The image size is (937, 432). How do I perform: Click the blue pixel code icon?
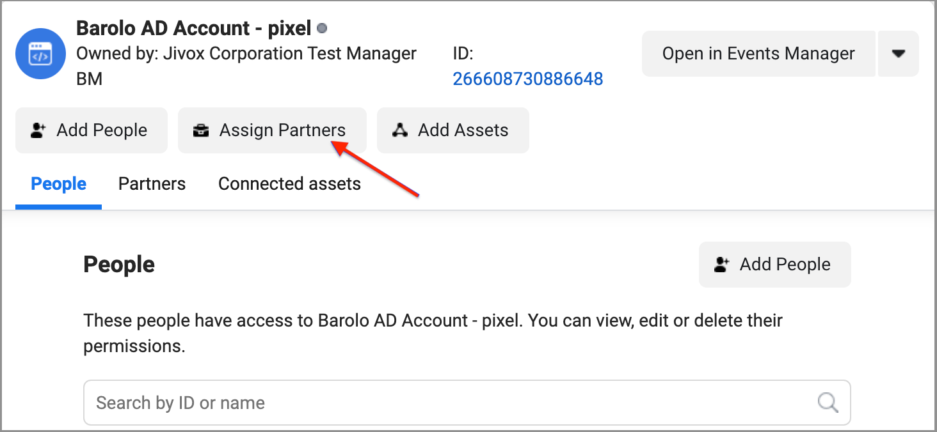tap(40, 54)
